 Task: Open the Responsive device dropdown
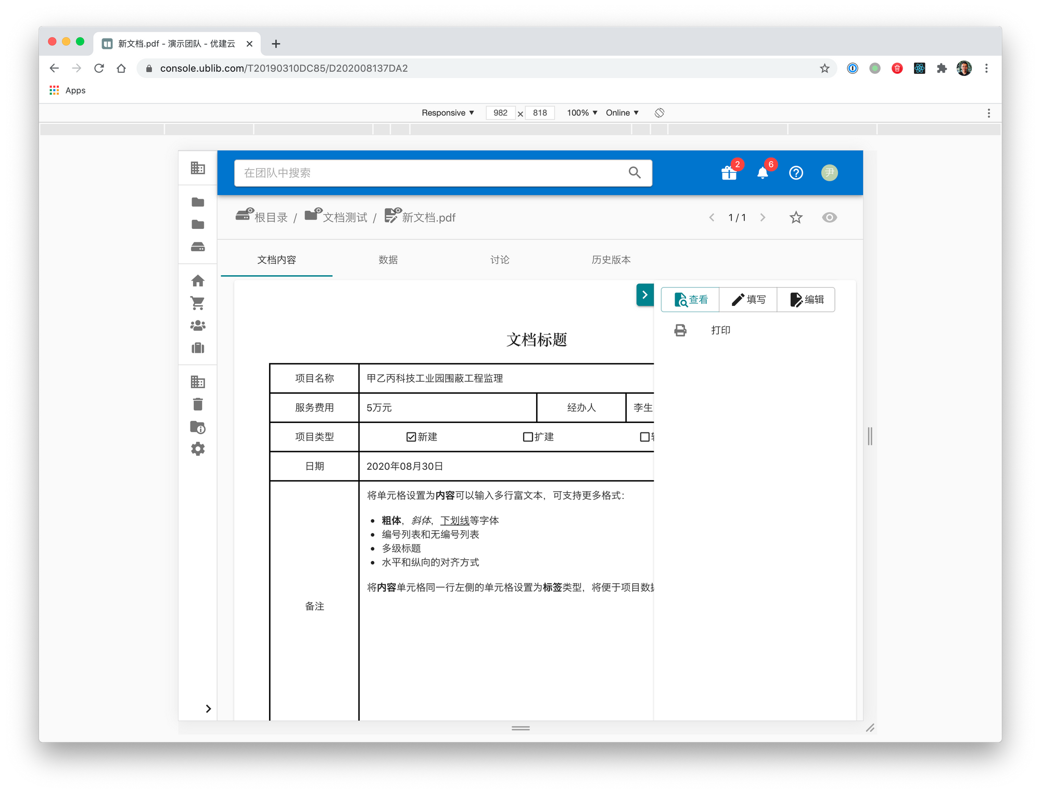click(x=448, y=113)
